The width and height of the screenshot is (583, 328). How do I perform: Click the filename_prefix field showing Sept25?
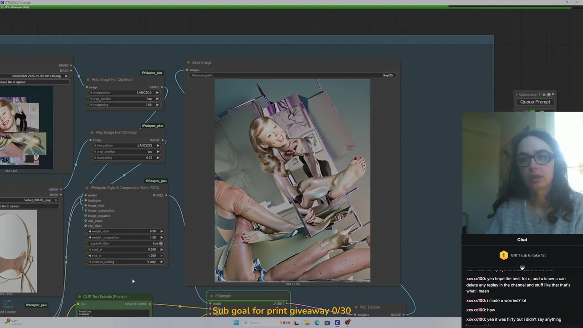[x=291, y=75]
